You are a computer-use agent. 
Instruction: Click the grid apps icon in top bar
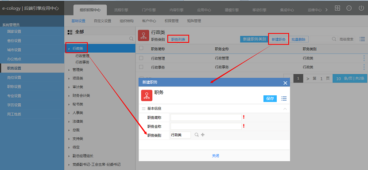[x=337, y=8]
